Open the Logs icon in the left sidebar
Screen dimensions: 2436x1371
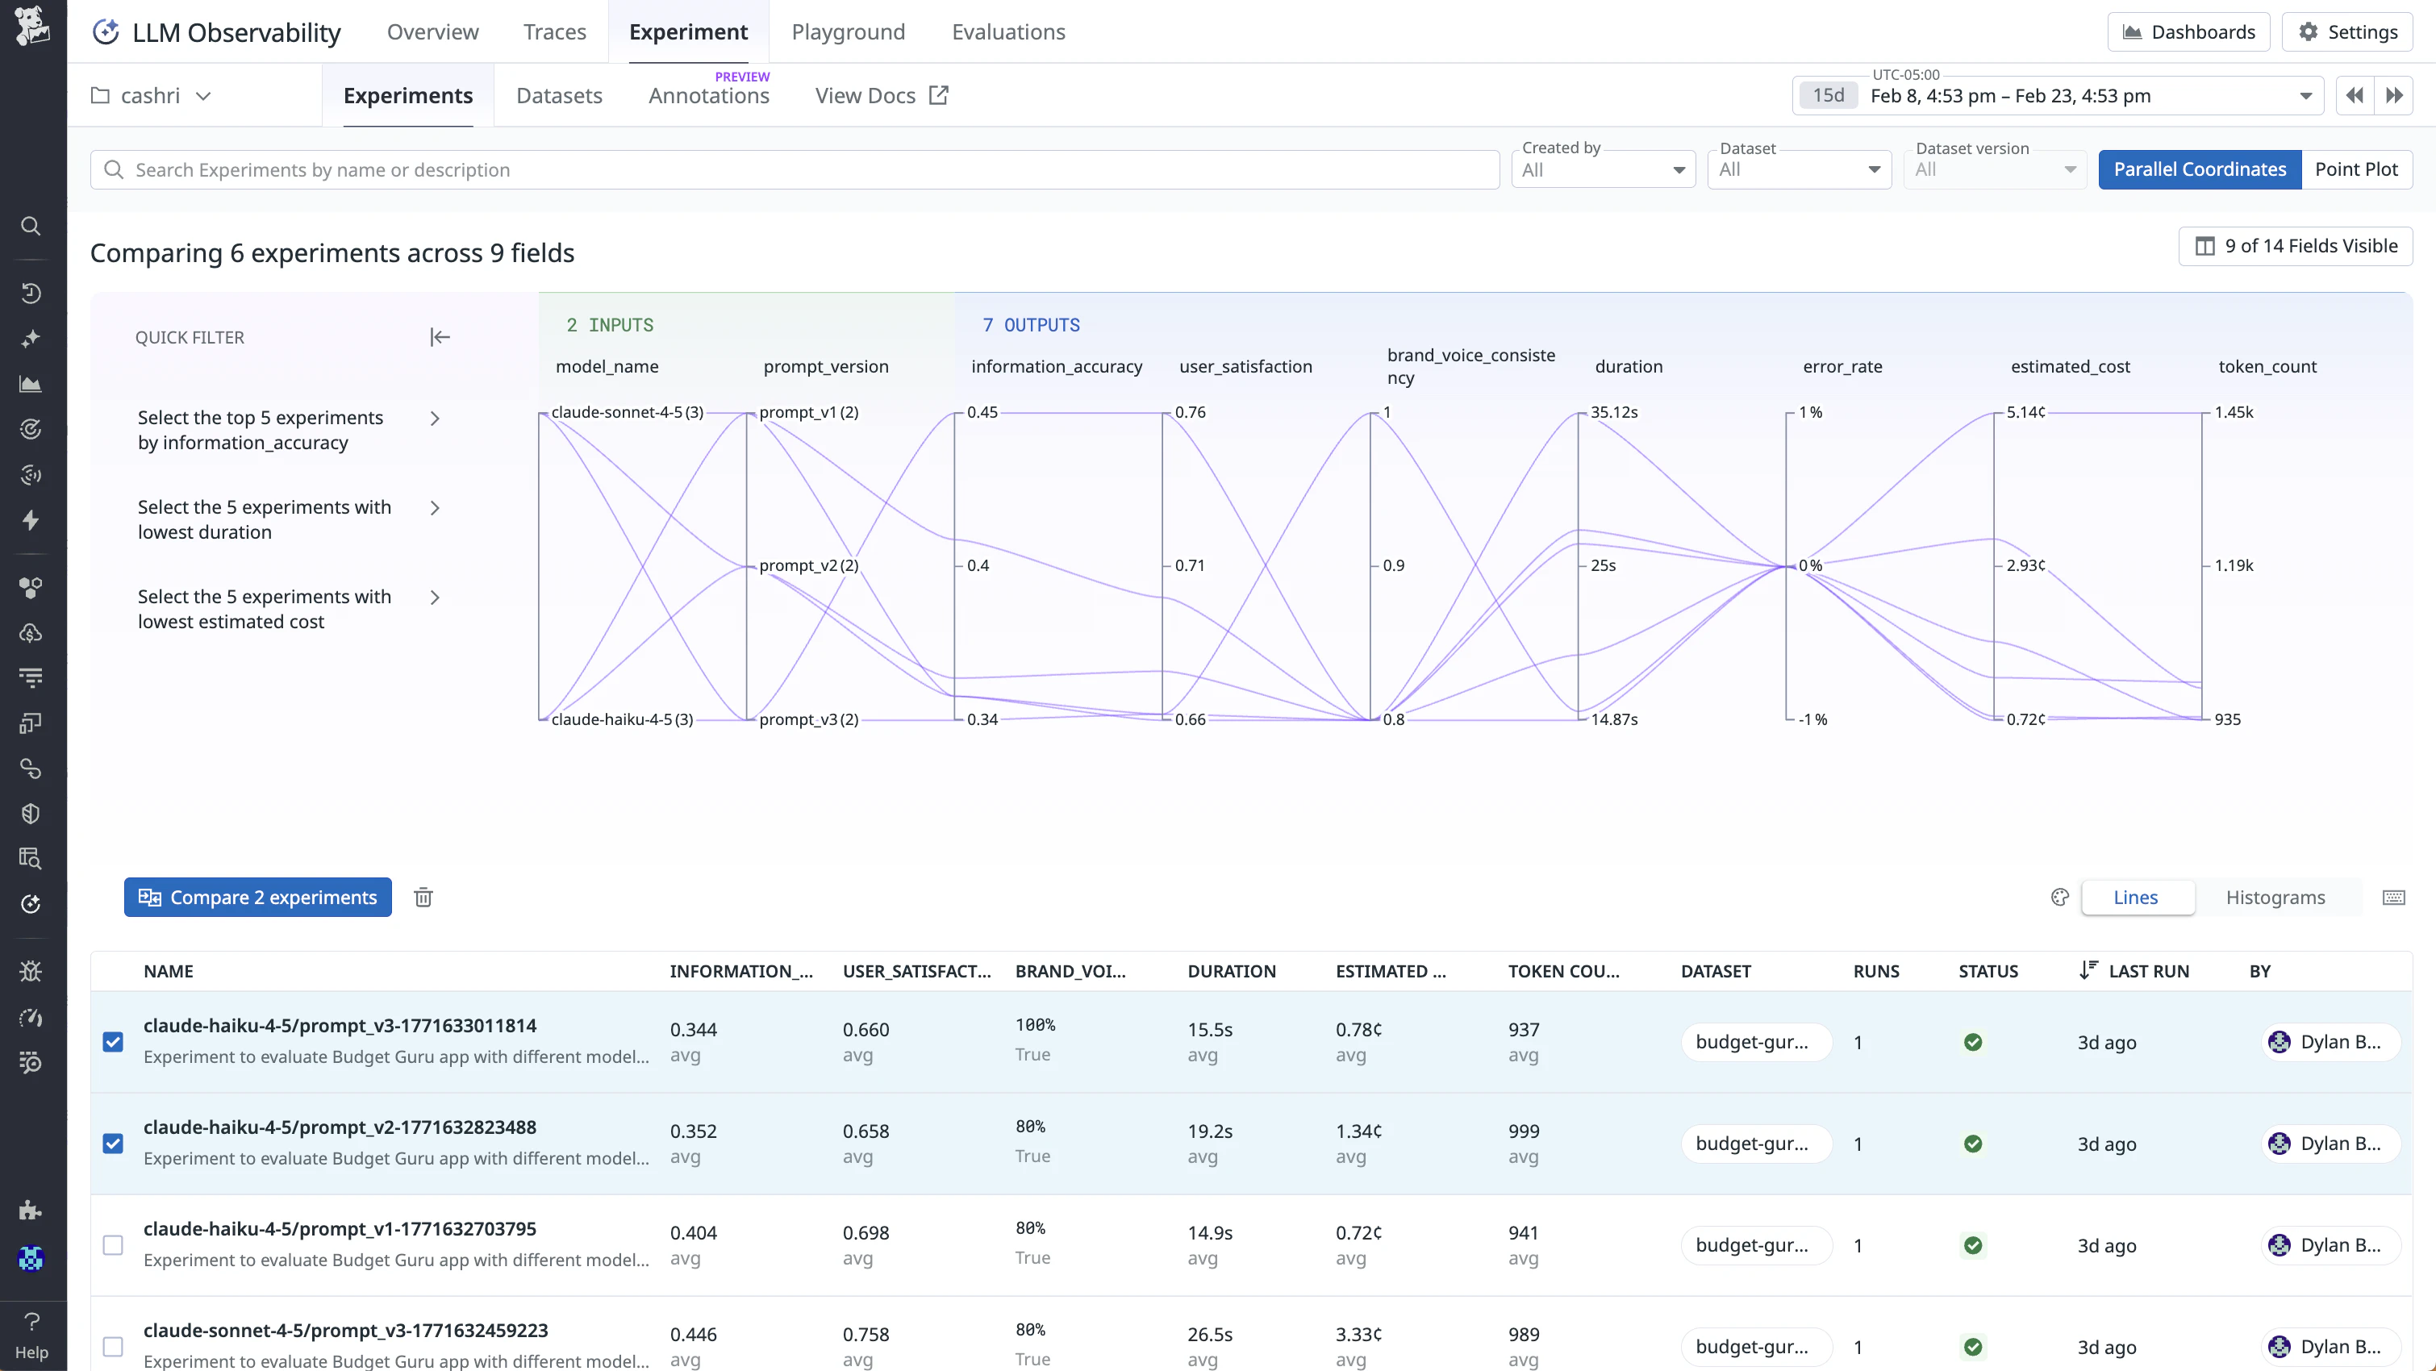[x=31, y=677]
